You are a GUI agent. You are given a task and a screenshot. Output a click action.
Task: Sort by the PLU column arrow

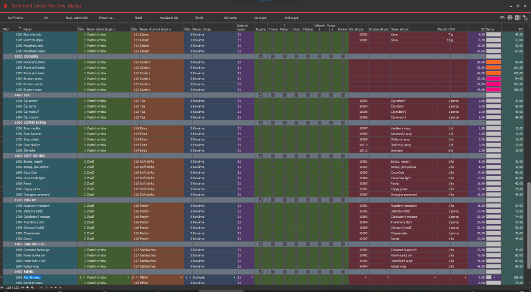pyautogui.click(x=20, y=28)
